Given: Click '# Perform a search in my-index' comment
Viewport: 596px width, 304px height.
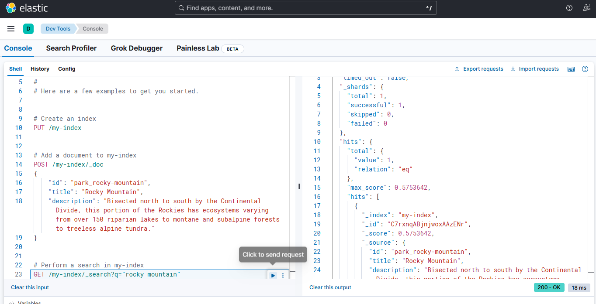Looking at the screenshot, I should (89, 265).
